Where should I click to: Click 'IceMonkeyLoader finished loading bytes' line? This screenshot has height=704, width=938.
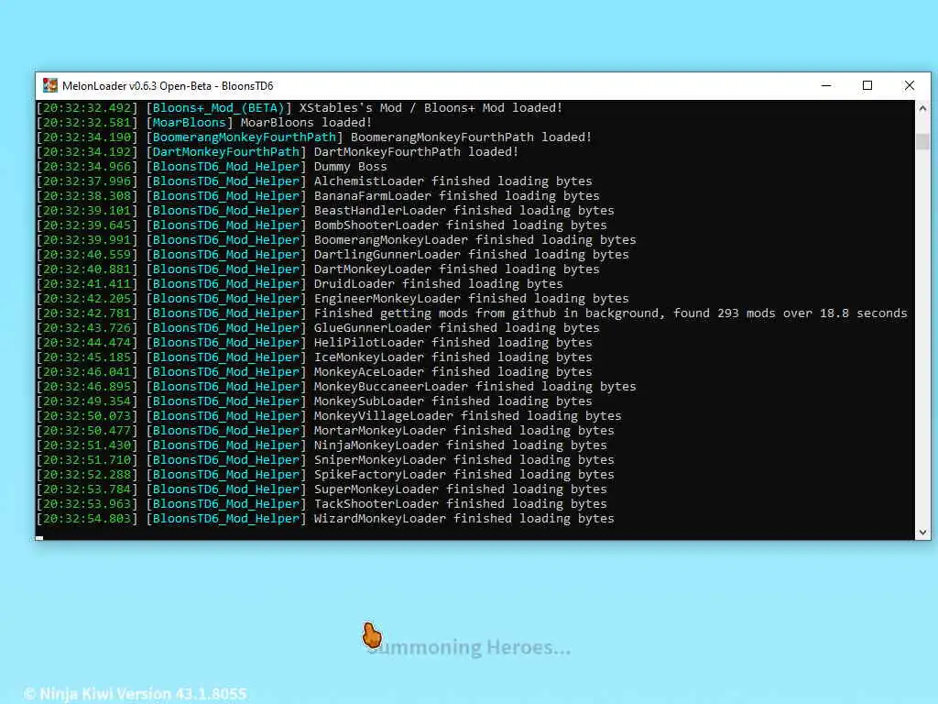tap(453, 357)
